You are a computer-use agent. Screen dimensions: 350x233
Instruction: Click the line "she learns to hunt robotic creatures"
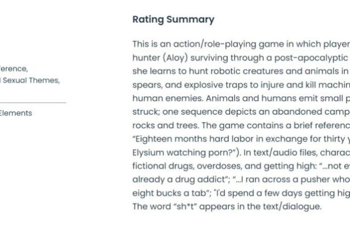[x=241, y=71]
